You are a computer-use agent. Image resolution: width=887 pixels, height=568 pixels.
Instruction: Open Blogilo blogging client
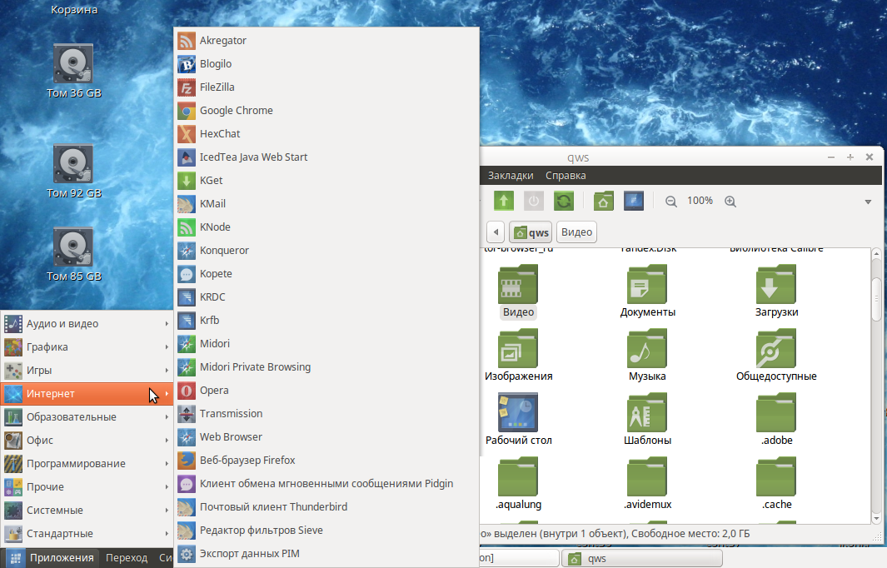tap(326, 64)
